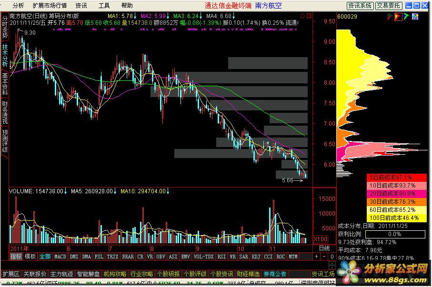Switch to 技术分析 side tab

coord(5,55)
